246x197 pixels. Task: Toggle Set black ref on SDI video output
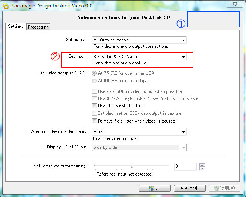tap(94, 113)
